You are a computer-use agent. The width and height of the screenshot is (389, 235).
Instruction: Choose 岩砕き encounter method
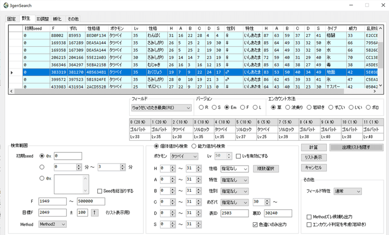pyautogui.click(x=316, y=107)
